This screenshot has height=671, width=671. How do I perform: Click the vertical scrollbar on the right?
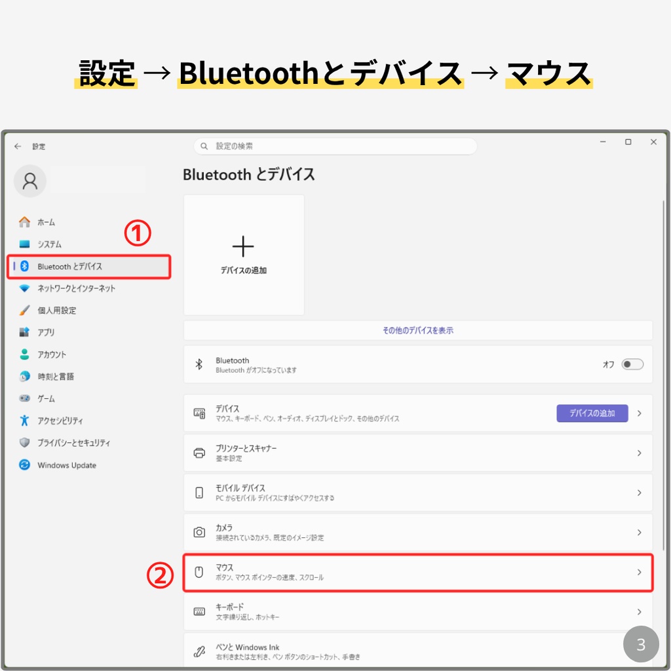(x=664, y=374)
